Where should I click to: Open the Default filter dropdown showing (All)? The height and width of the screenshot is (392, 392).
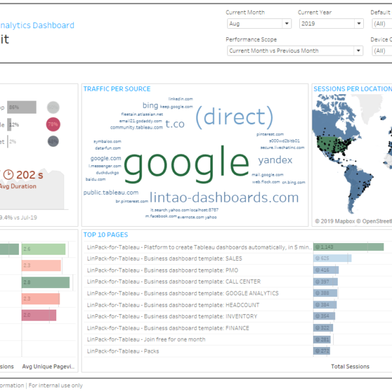coord(382,24)
